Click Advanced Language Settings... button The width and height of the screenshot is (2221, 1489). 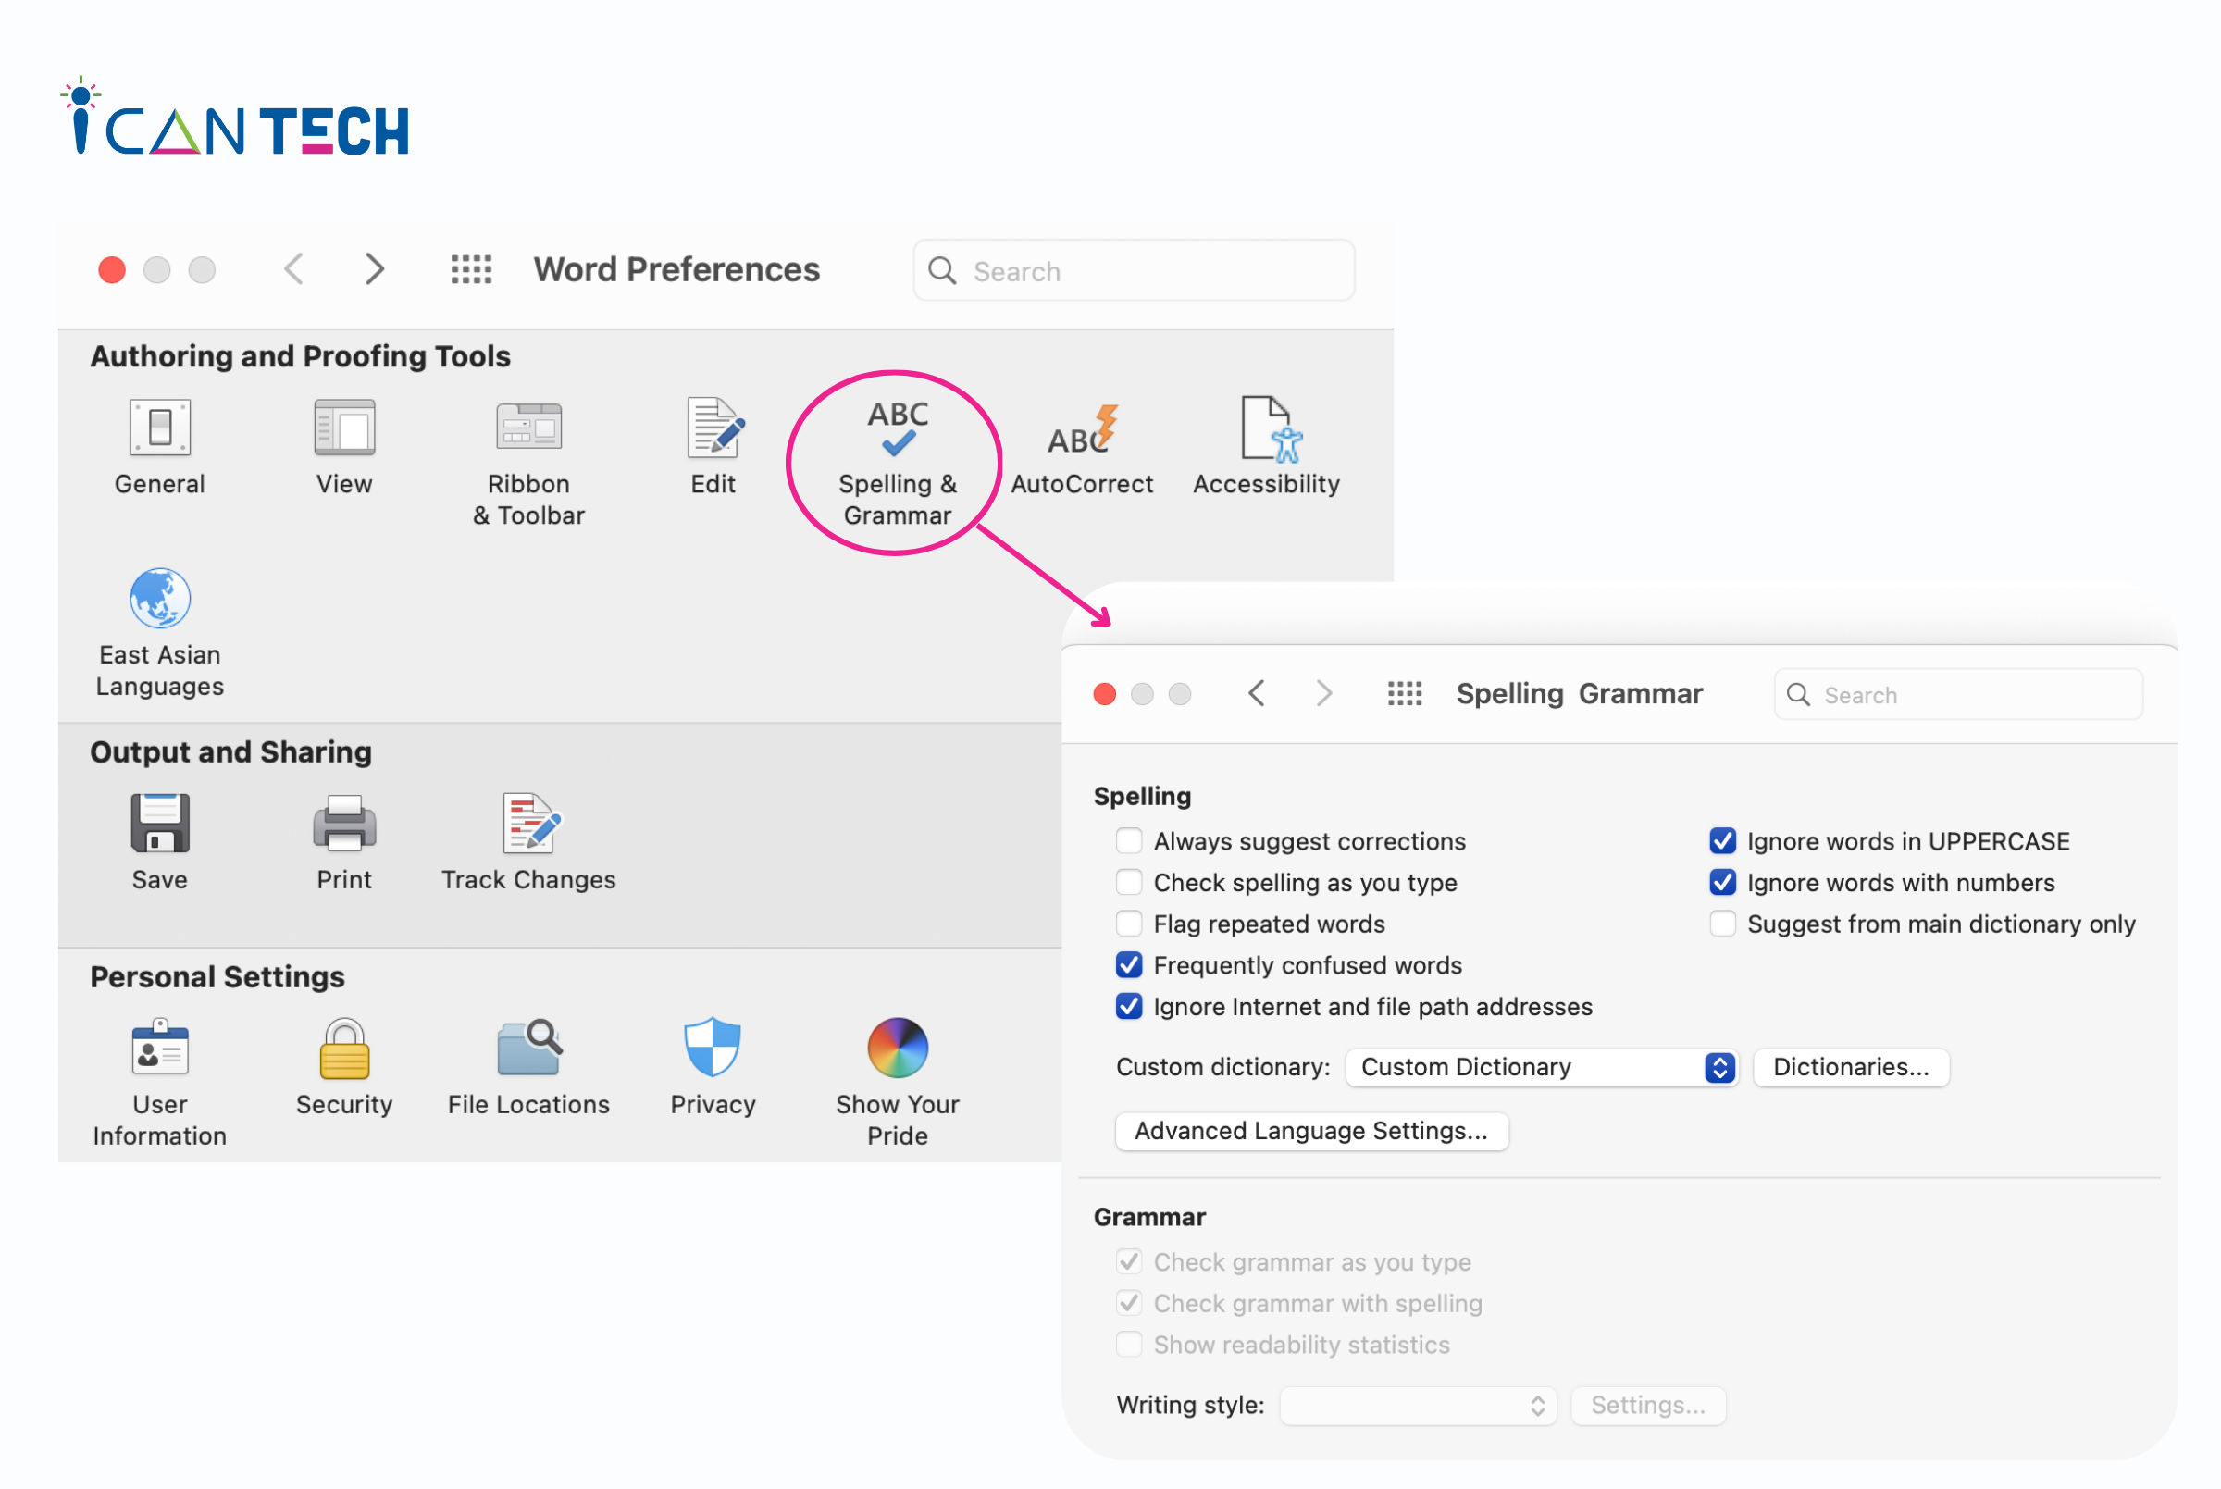coord(1311,1131)
